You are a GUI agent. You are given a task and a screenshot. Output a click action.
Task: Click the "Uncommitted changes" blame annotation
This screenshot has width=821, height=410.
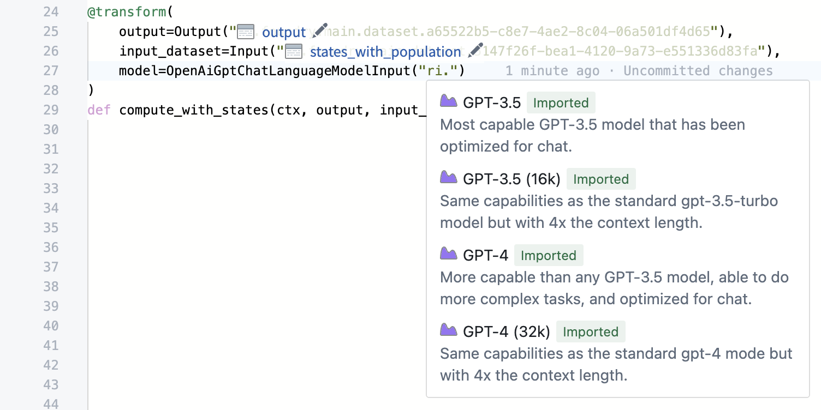click(x=698, y=71)
